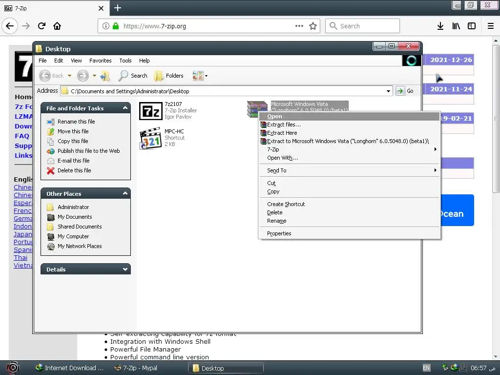Choose Delete in the context menu
500x375 pixels.
pos(350,213)
